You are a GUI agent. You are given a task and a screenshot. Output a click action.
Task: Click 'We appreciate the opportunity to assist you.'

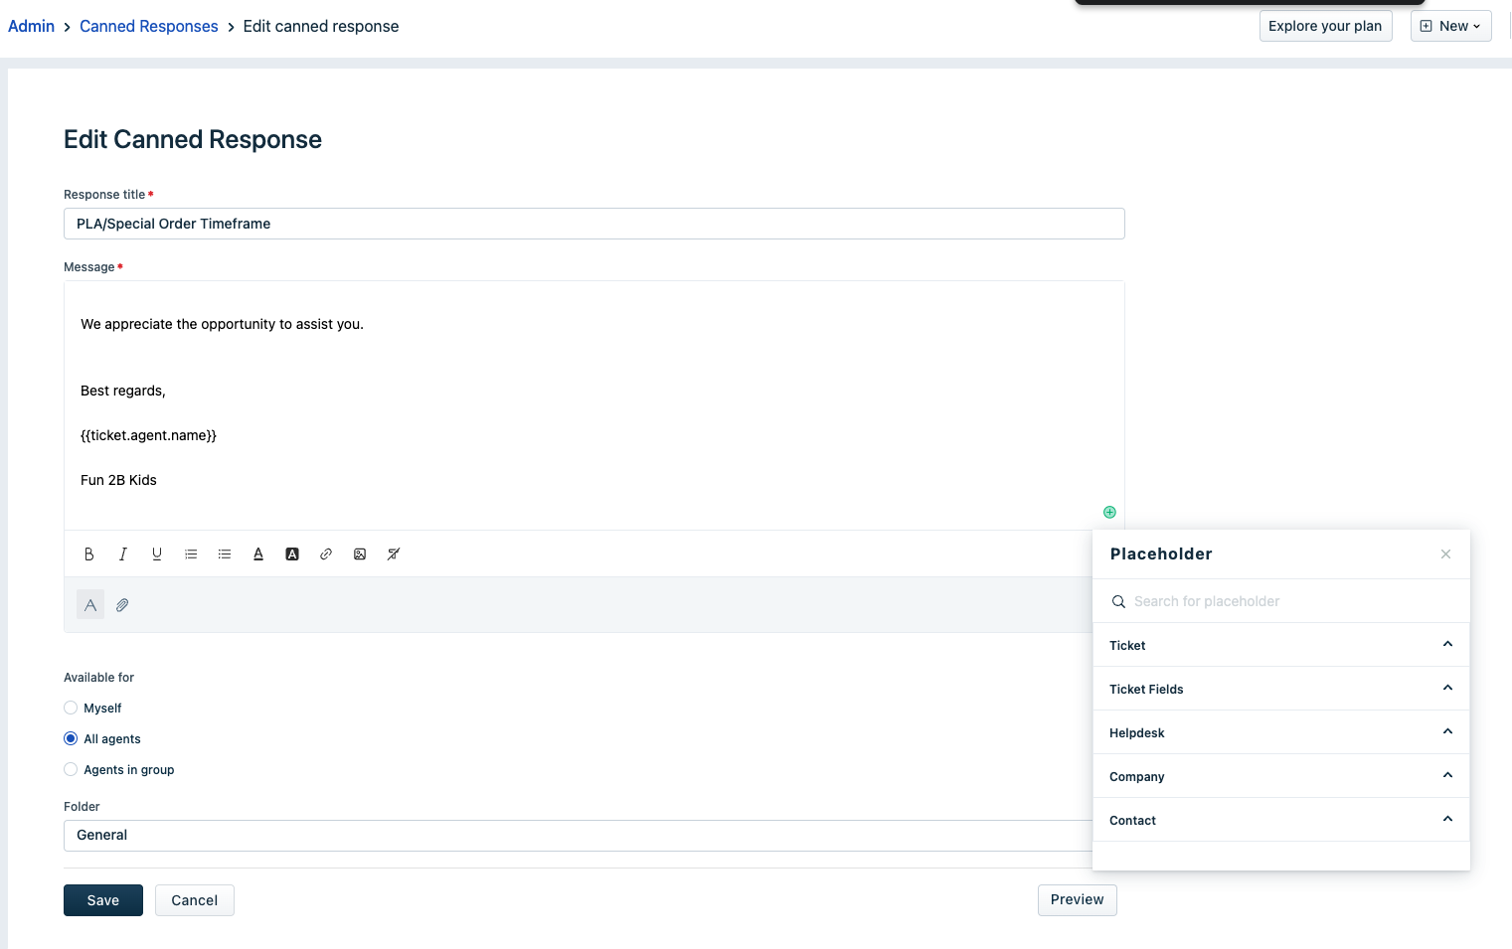pos(222,324)
